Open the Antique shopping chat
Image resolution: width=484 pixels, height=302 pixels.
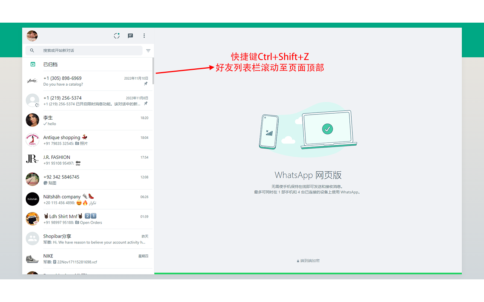(88, 140)
